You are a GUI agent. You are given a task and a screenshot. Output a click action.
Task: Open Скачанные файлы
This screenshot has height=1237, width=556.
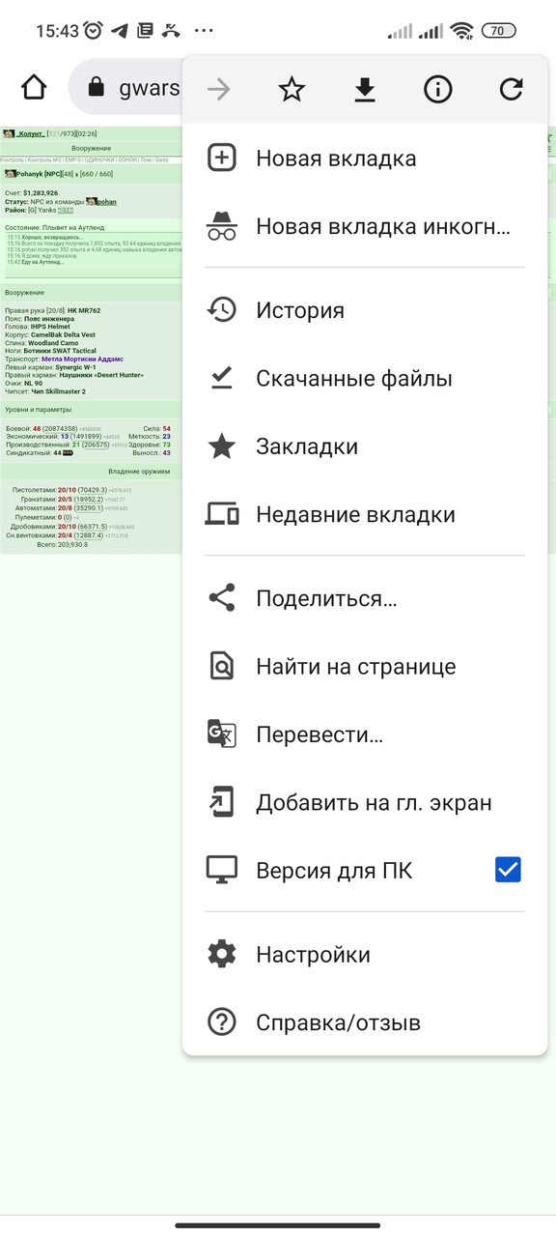click(x=365, y=379)
